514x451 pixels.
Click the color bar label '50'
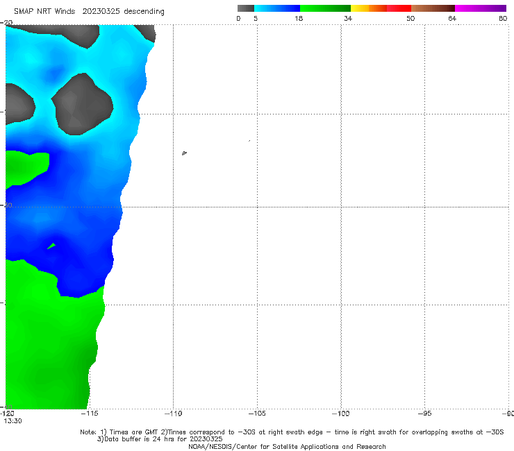[411, 18]
